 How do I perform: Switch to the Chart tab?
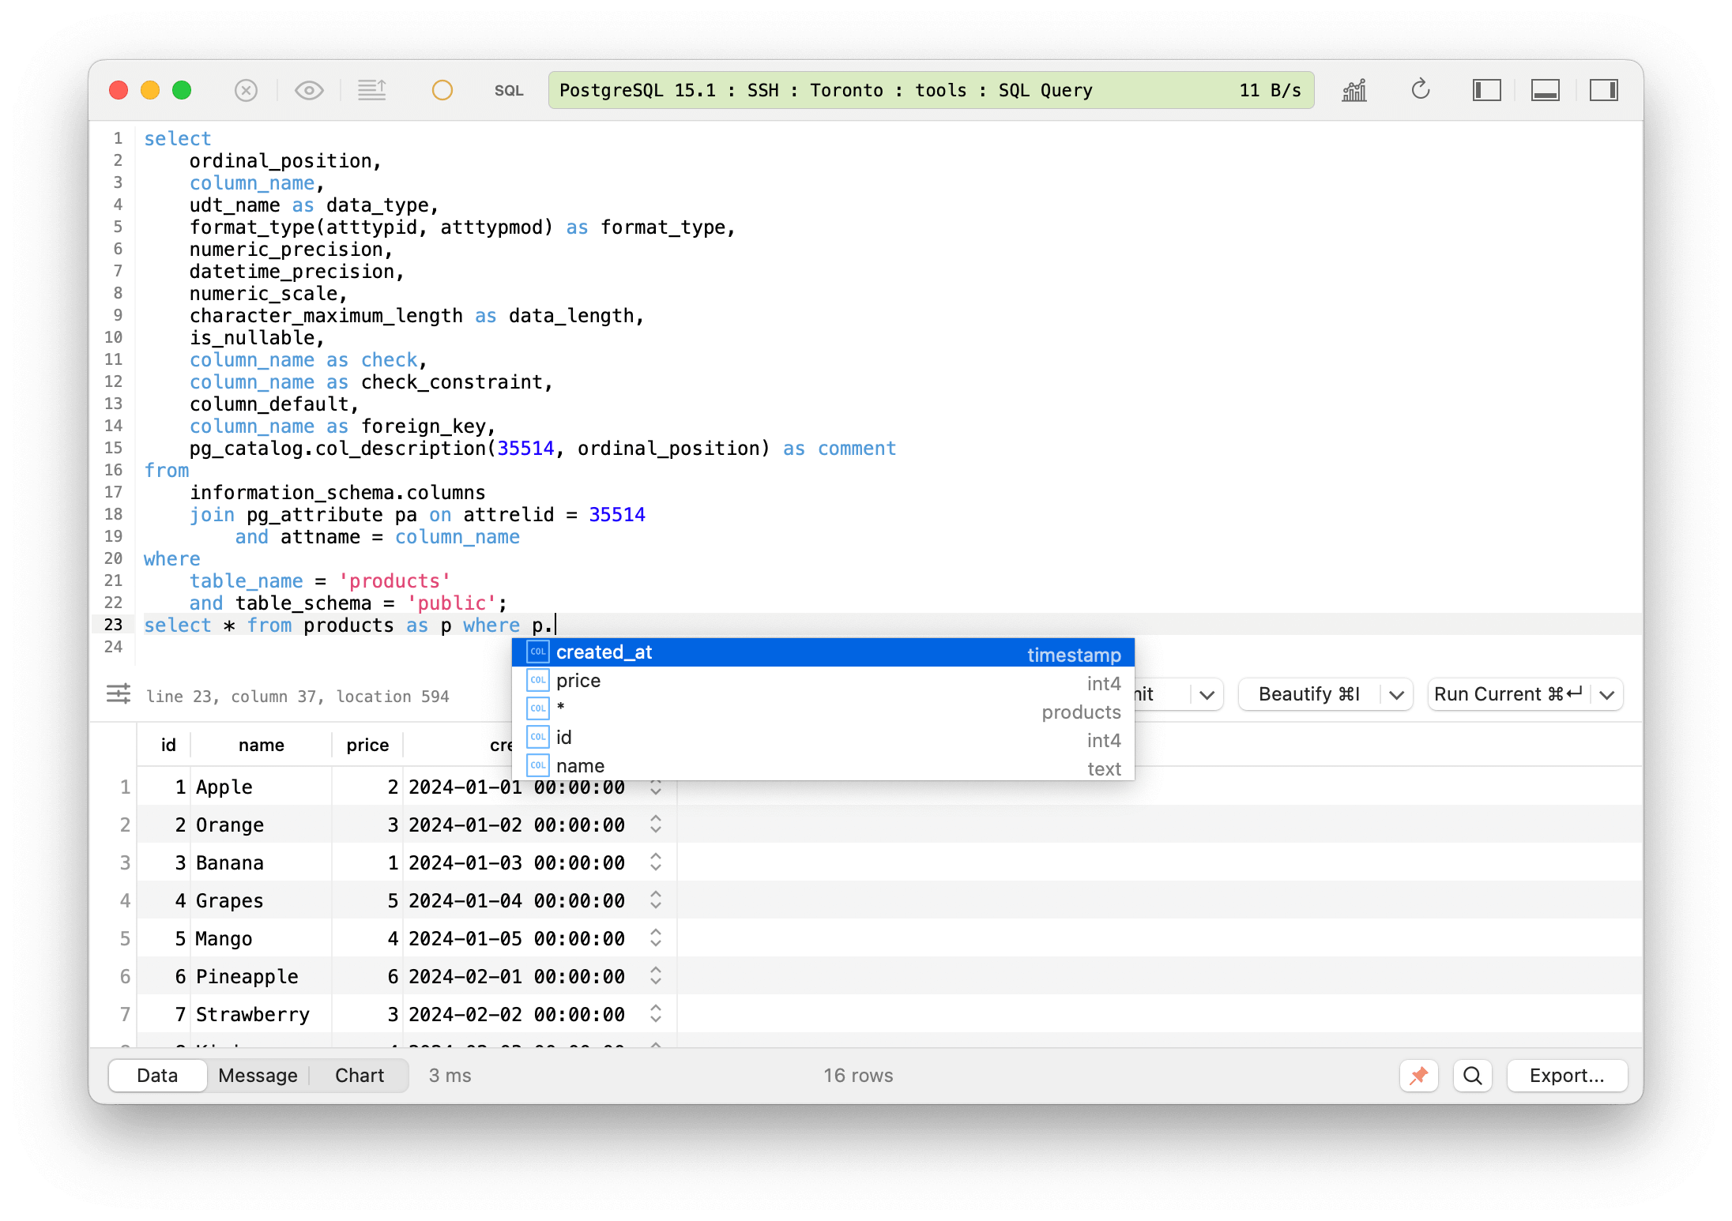[x=359, y=1075]
